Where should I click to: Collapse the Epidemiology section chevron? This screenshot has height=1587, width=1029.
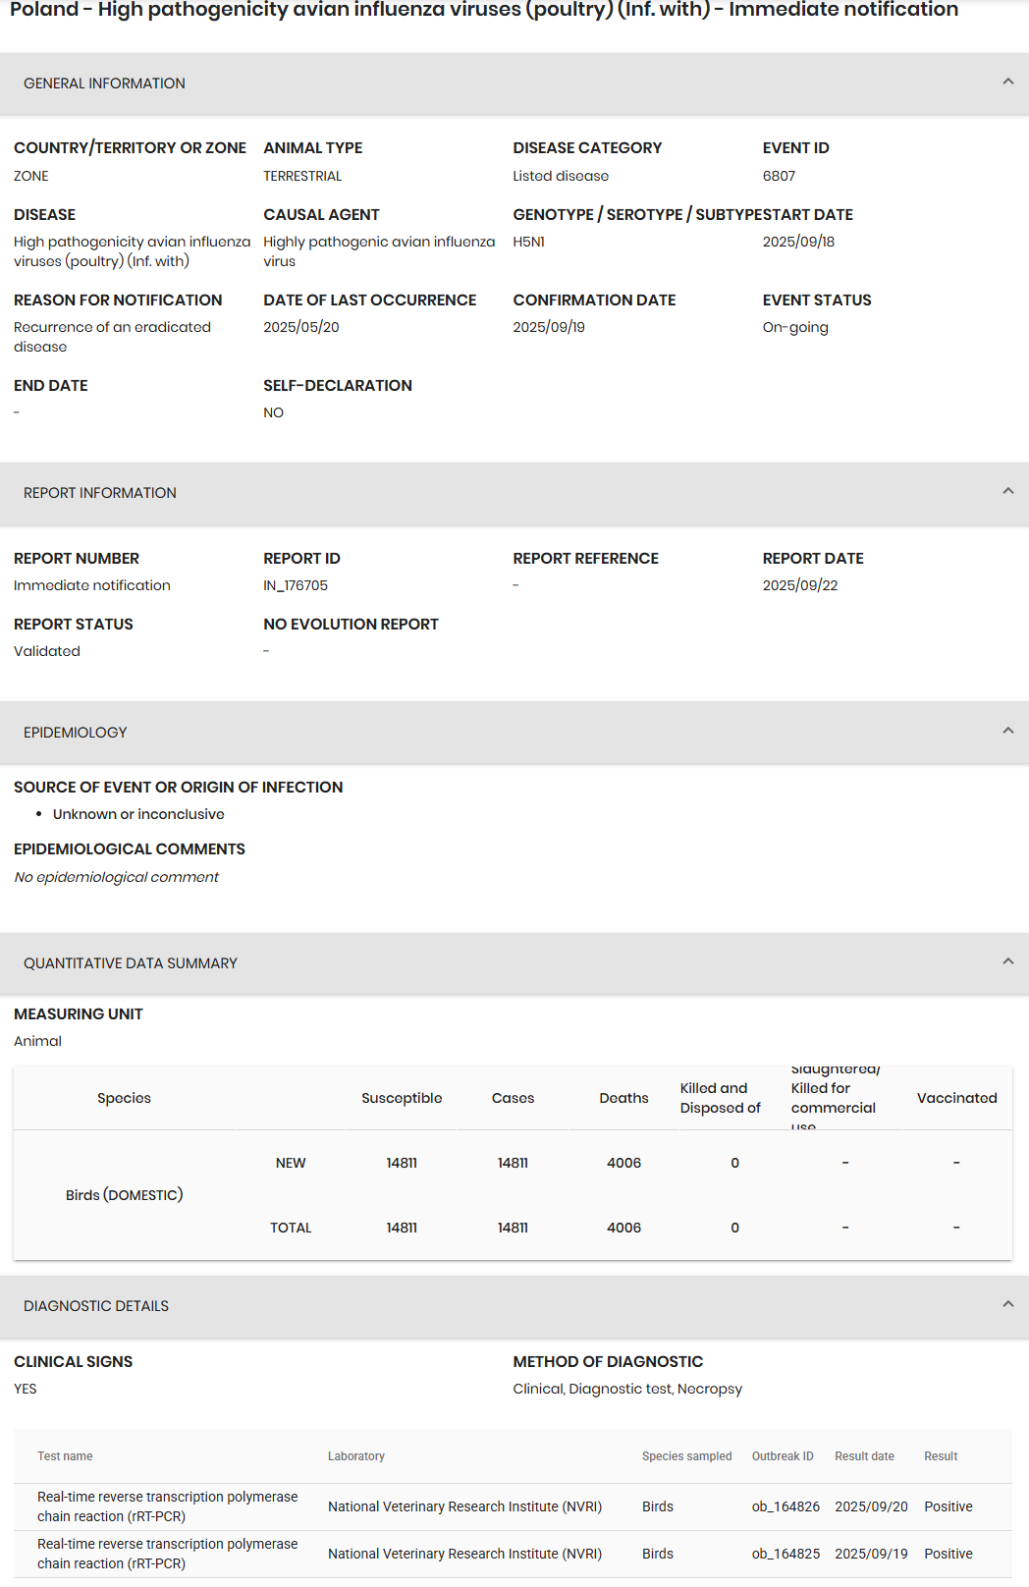(x=1007, y=731)
